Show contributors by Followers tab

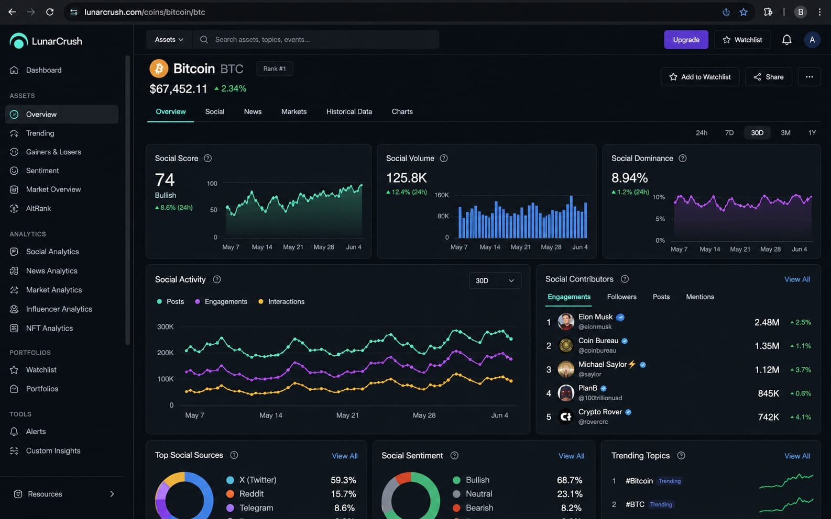[x=622, y=297]
